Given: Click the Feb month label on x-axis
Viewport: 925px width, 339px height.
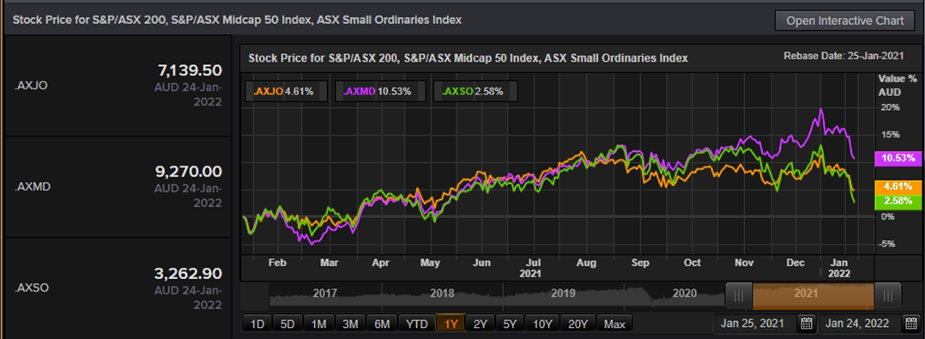Looking at the screenshot, I should 277,263.
